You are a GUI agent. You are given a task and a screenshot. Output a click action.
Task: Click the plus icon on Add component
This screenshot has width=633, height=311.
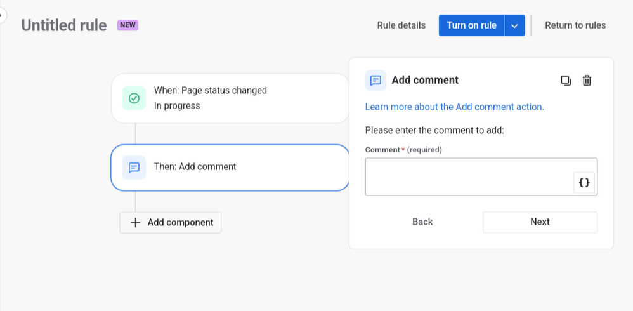(135, 223)
